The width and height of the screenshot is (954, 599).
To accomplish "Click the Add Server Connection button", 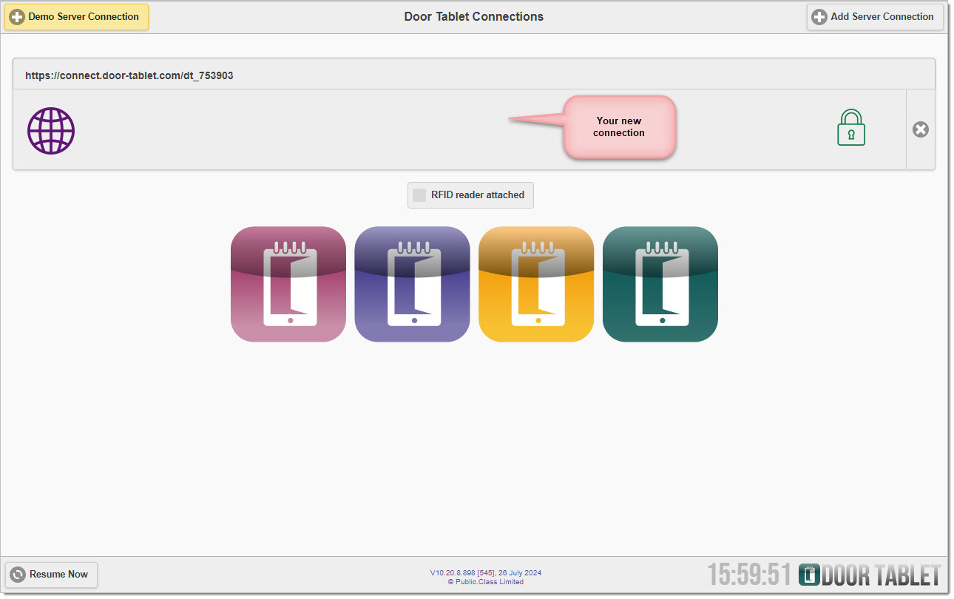I will pos(875,16).
